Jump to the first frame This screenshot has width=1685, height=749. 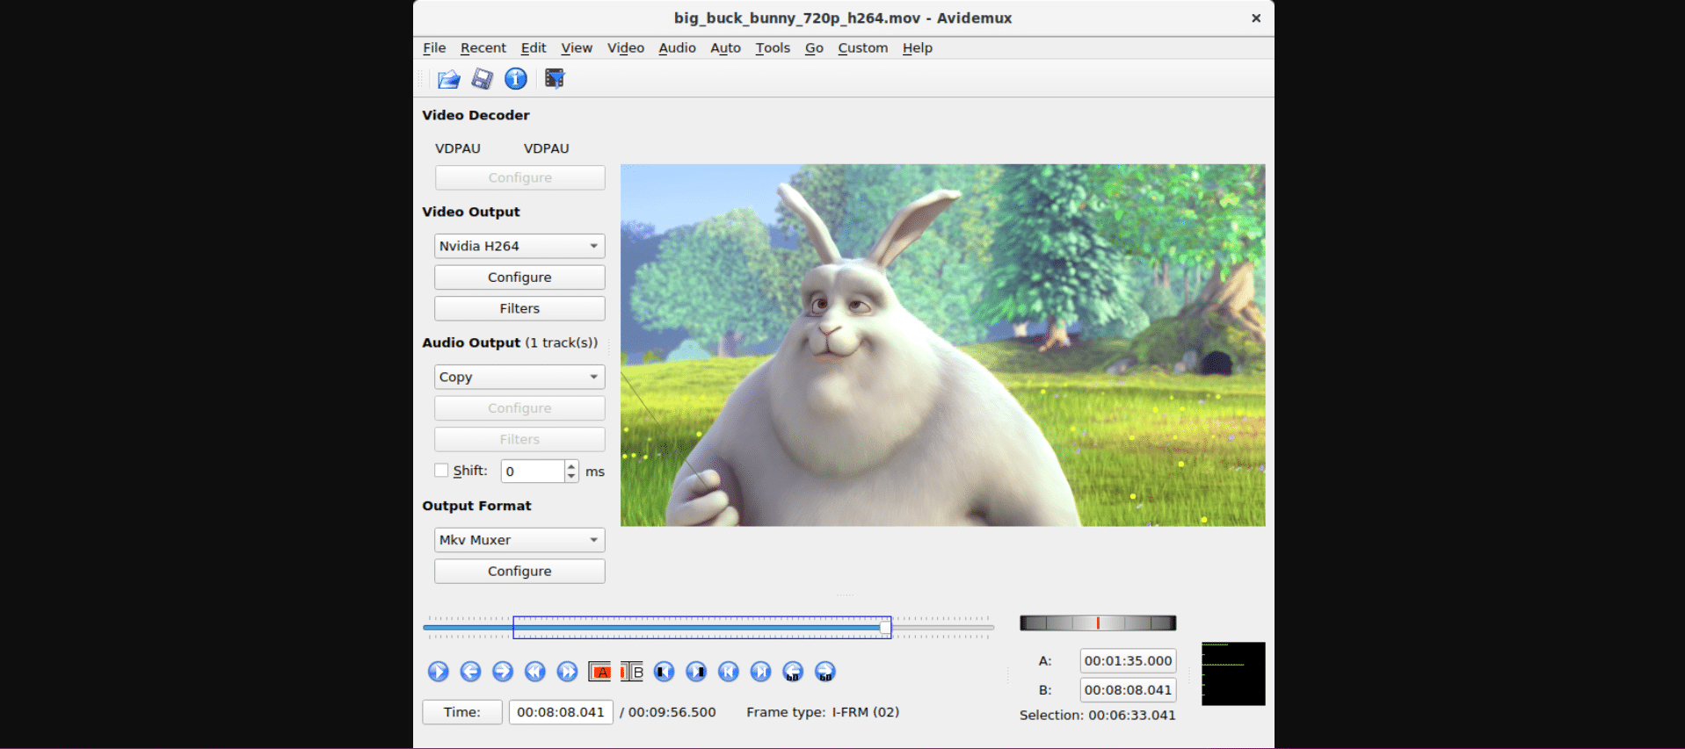click(x=729, y=672)
